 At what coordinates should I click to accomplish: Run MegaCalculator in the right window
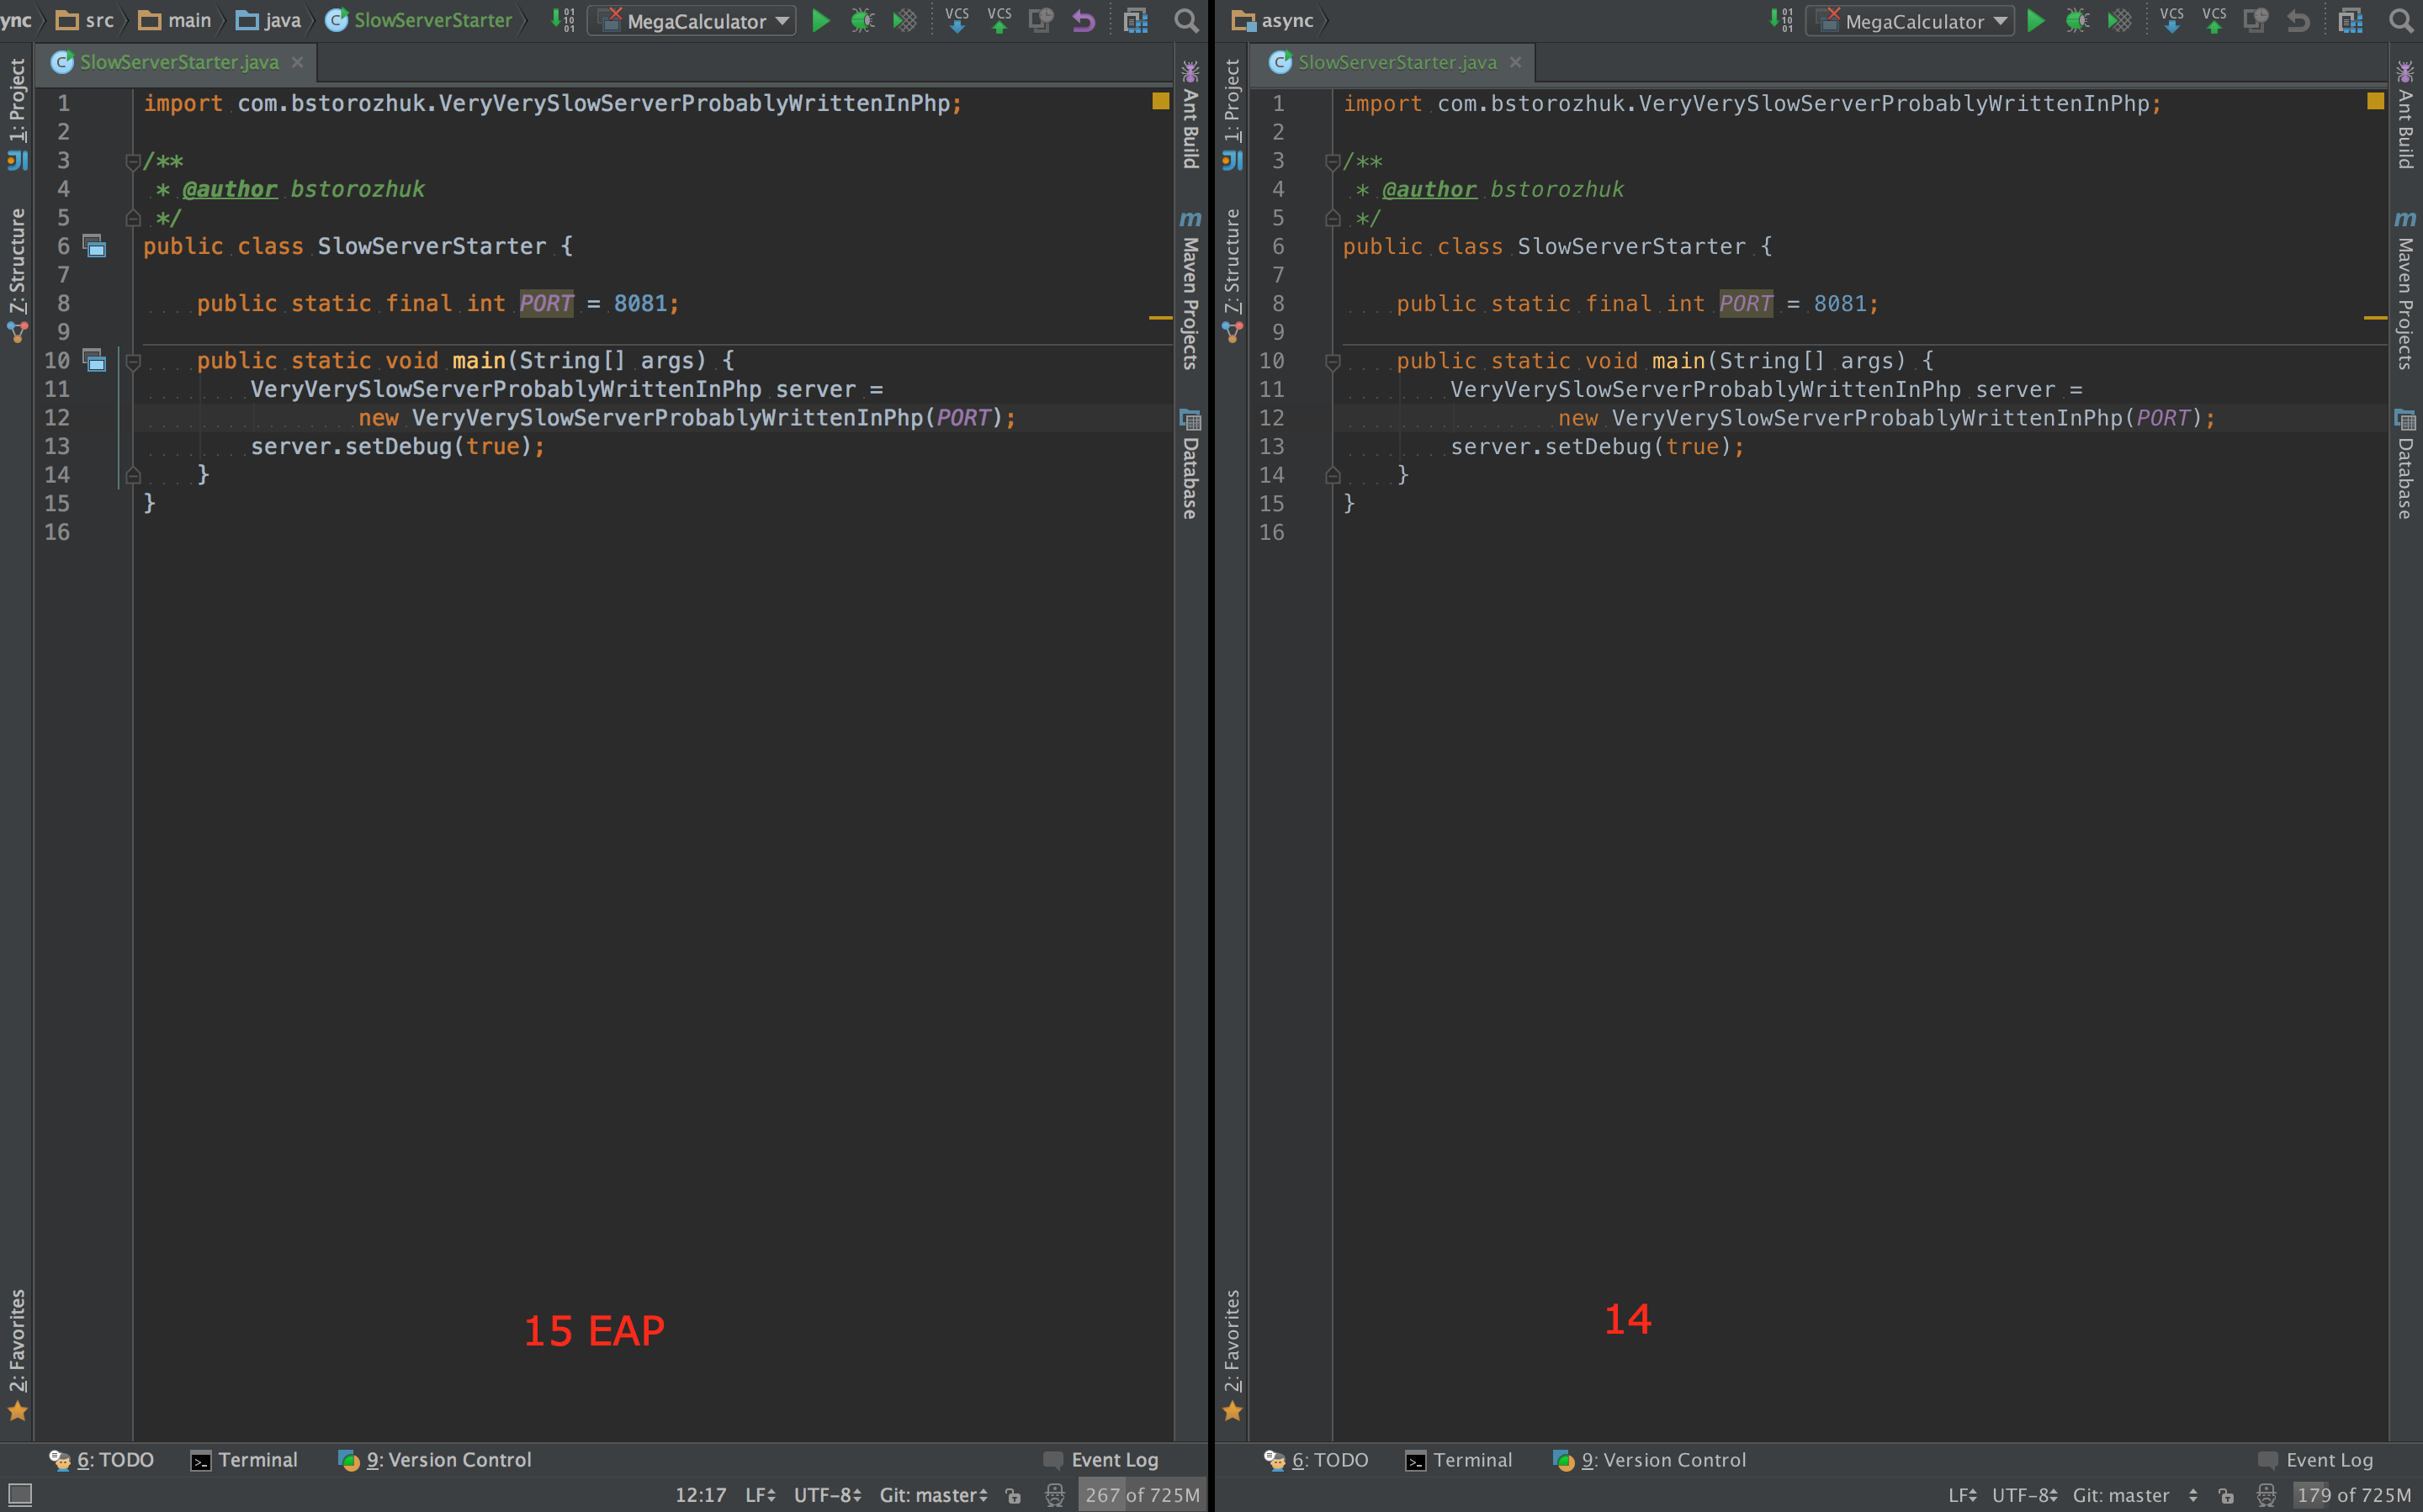tap(2036, 20)
